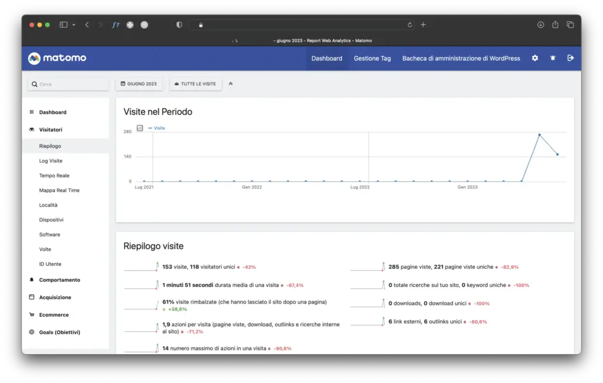This screenshot has width=603, height=383.
Task: Open the TUTTE LE VISITE segment selector
Action: pos(196,84)
